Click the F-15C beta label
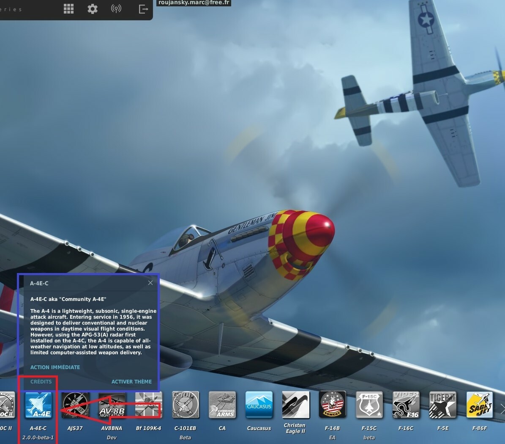The height and width of the screenshot is (444, 505). coord(369,438)
